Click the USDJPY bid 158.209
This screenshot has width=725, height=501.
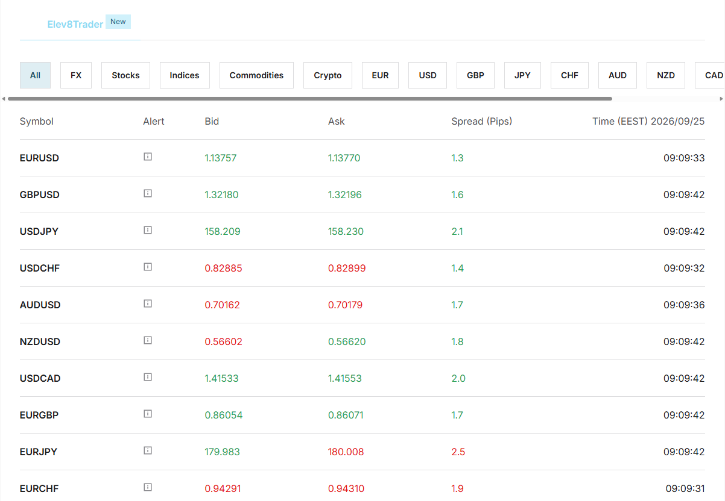[223, 231]
